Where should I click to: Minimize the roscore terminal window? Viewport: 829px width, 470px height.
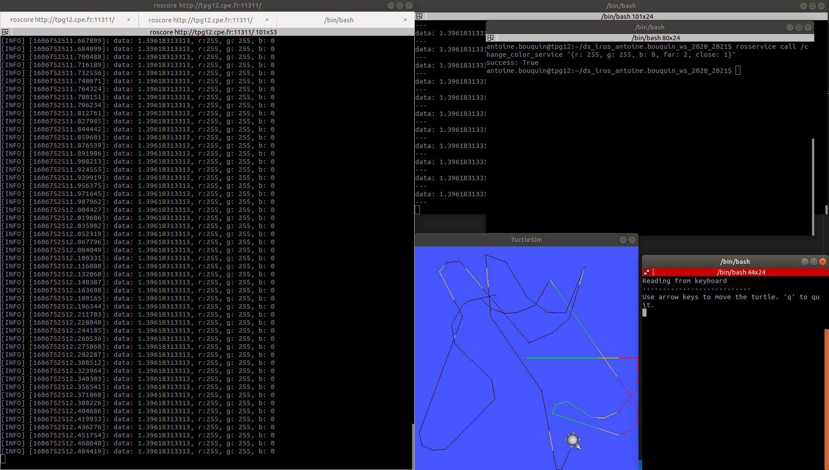[391, 5]
